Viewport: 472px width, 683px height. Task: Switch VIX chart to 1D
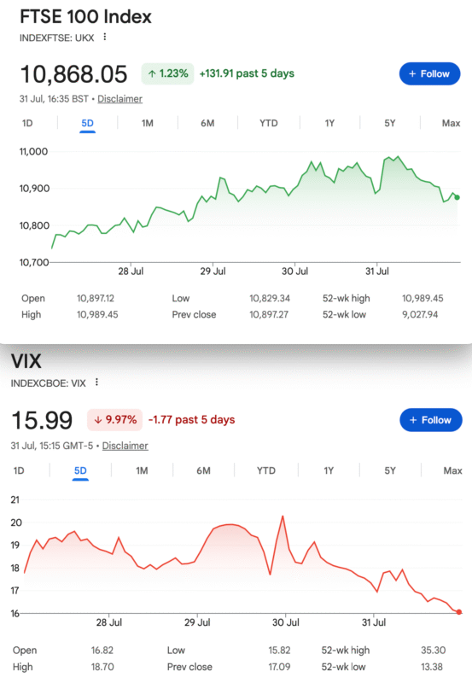[19, 470]
